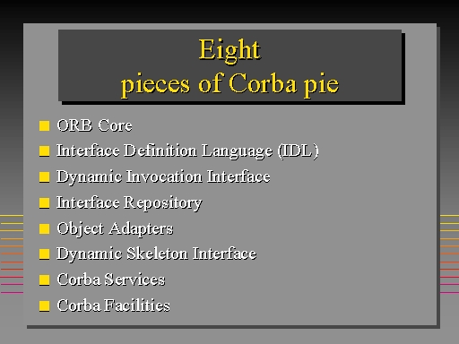Image resolution: width=459 pixels, height=344 pixels.
Task: Click the colored stripes on the right edge
Action: pos(449,254)
